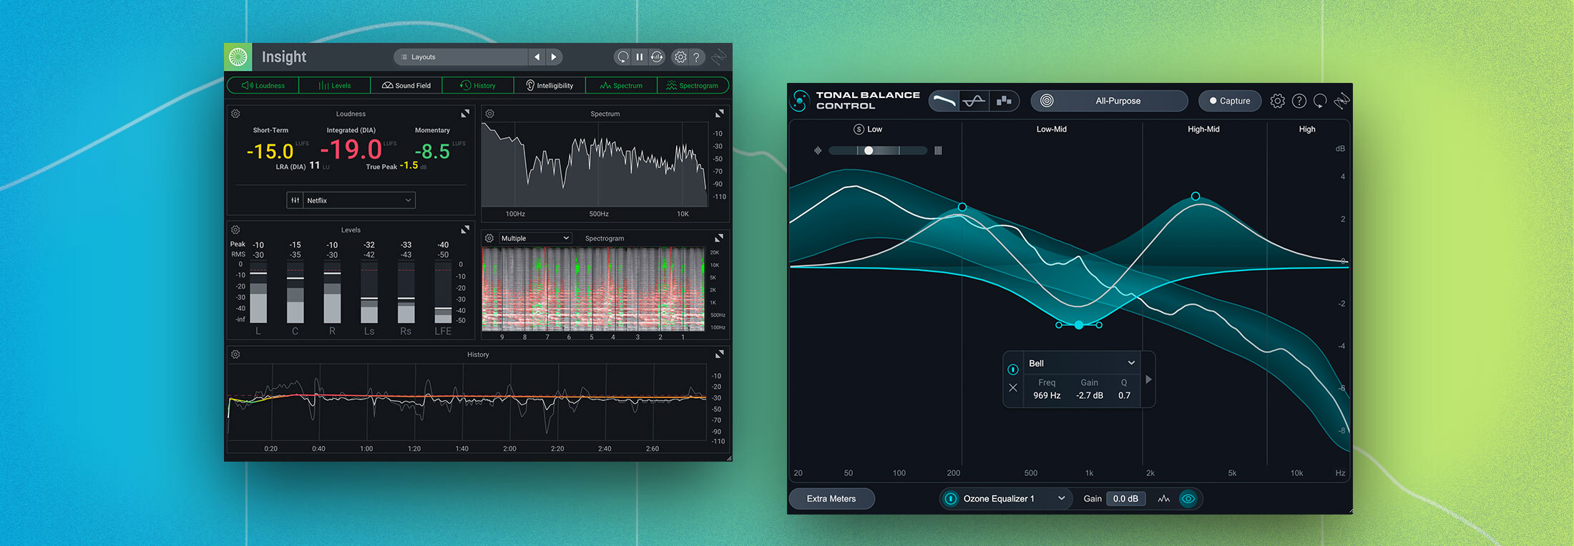Switch to the Sound Field tab
The image size is (1574, 546).
(x=406, y=86)
